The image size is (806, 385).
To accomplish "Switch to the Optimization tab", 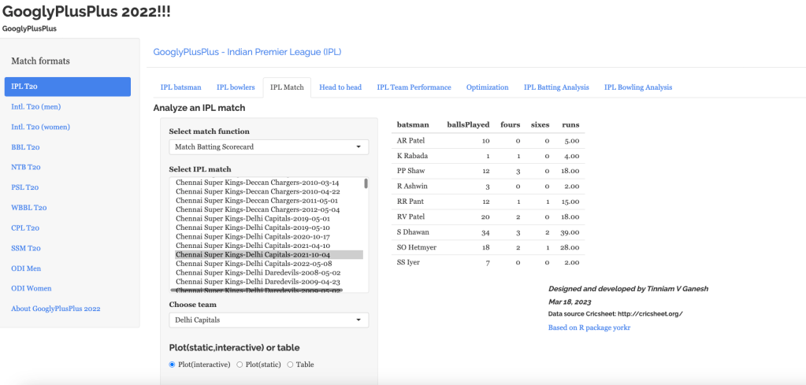I will pos(487,87).
